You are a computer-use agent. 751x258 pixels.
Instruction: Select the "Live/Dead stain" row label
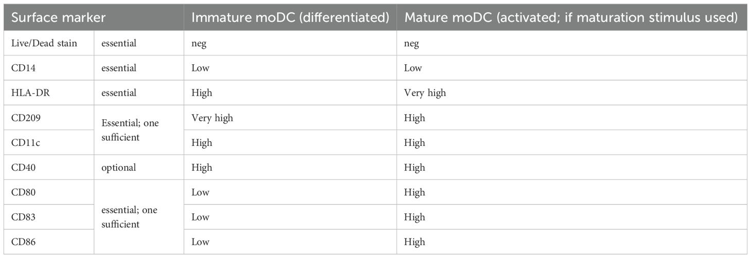pyautogui.click(x=44, y=43)
